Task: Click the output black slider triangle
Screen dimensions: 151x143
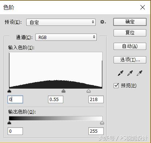Action: point(9,123)
